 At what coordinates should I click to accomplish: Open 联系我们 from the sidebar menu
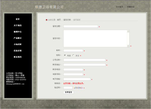pos(18,57)
